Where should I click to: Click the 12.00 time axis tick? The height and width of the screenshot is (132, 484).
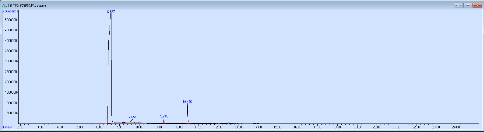click(218, 127)
